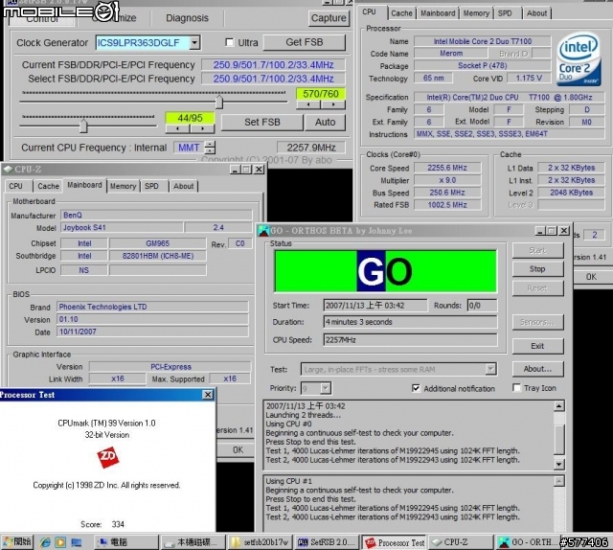Screen dimensions: 613x550
Task: Open the SPD tab in the left CPU-Z window
Action: click(151, 186)
